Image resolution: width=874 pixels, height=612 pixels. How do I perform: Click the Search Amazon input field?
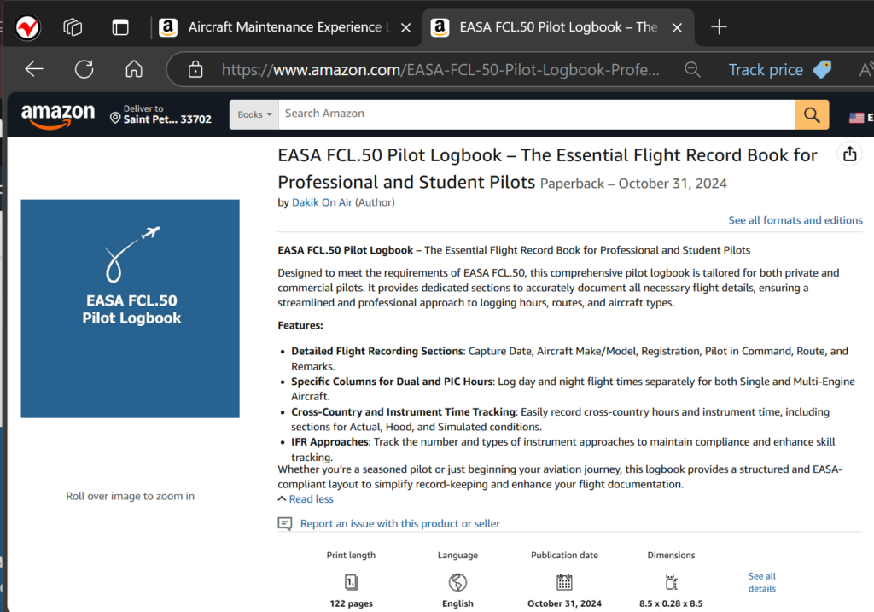537,115
